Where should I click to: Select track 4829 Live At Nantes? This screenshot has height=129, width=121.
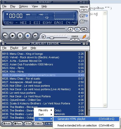point(43,89)
